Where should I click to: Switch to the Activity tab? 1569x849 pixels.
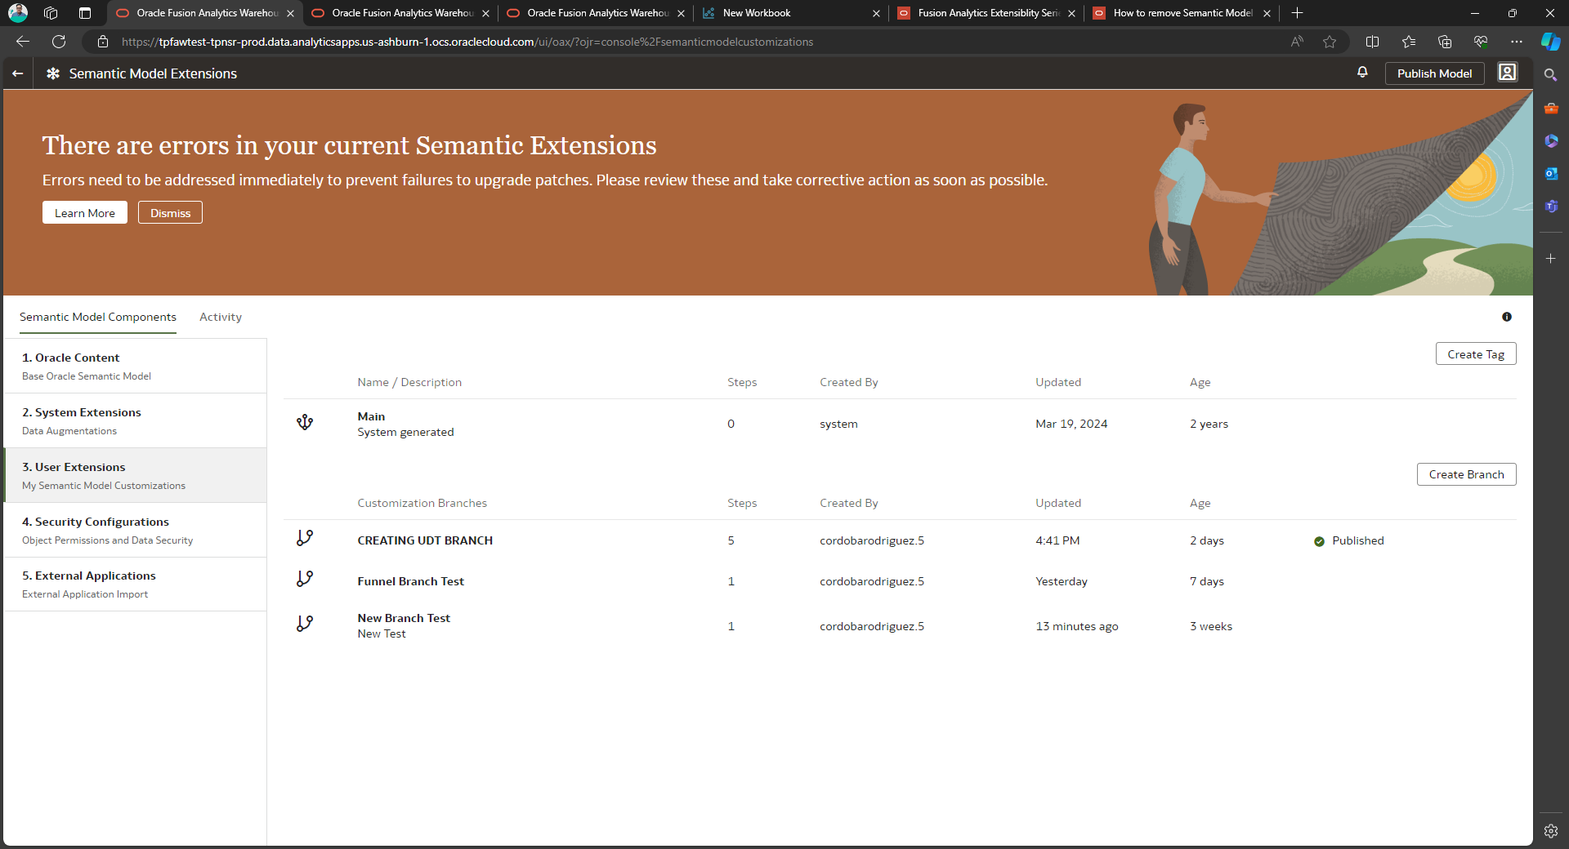[221, 317]
